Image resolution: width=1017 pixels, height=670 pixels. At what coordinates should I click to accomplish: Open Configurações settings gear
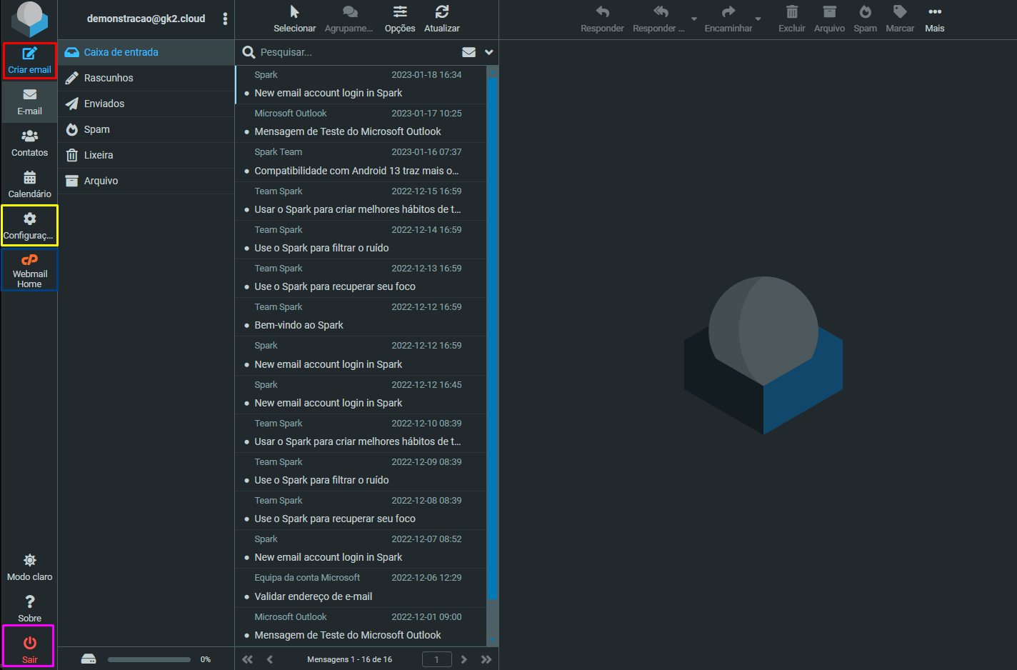point(29,219)
